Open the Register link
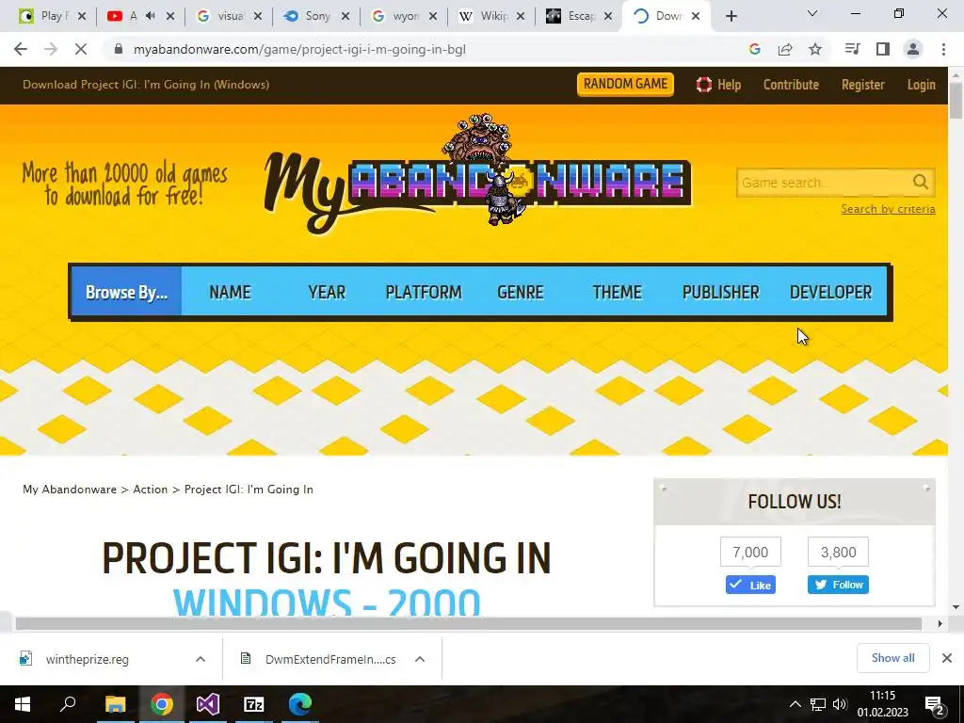 coord(862,85)
